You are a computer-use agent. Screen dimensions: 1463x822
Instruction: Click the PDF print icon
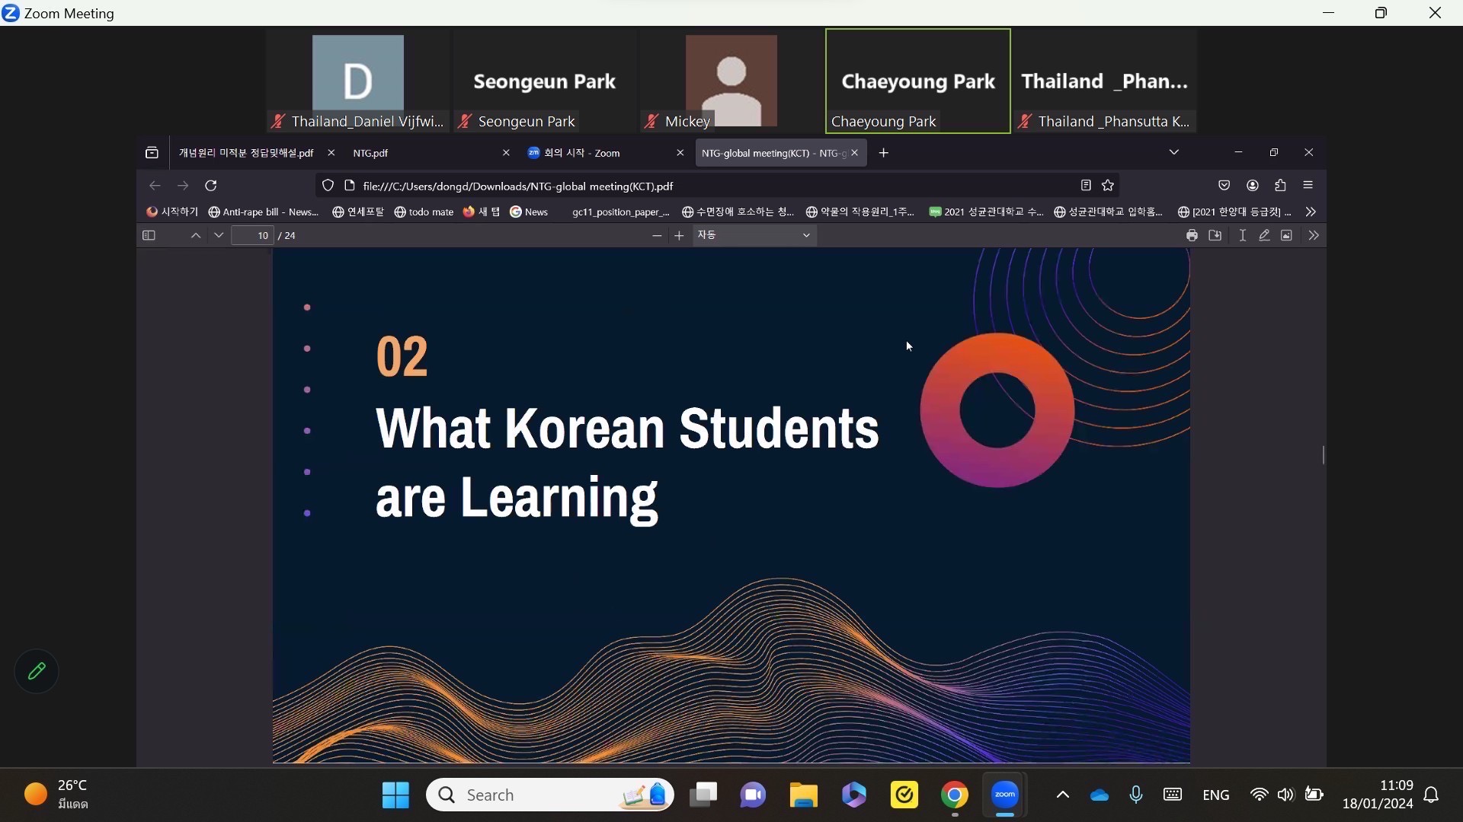(1192, 236)
